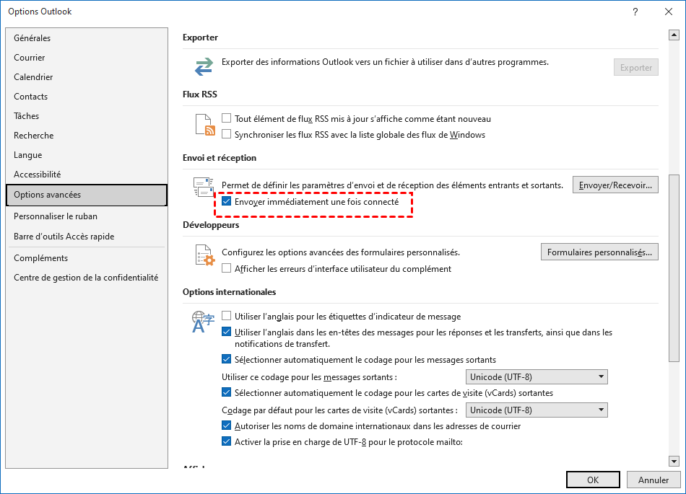
Task: Go to Recherche options
Action: 87,136
